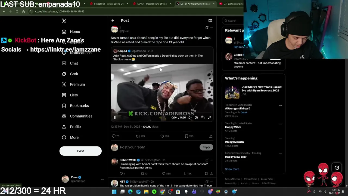The width and height of the screenshot is (348, 196).
Task: Click the X logo in the sidebar
Action: (64, 21)
